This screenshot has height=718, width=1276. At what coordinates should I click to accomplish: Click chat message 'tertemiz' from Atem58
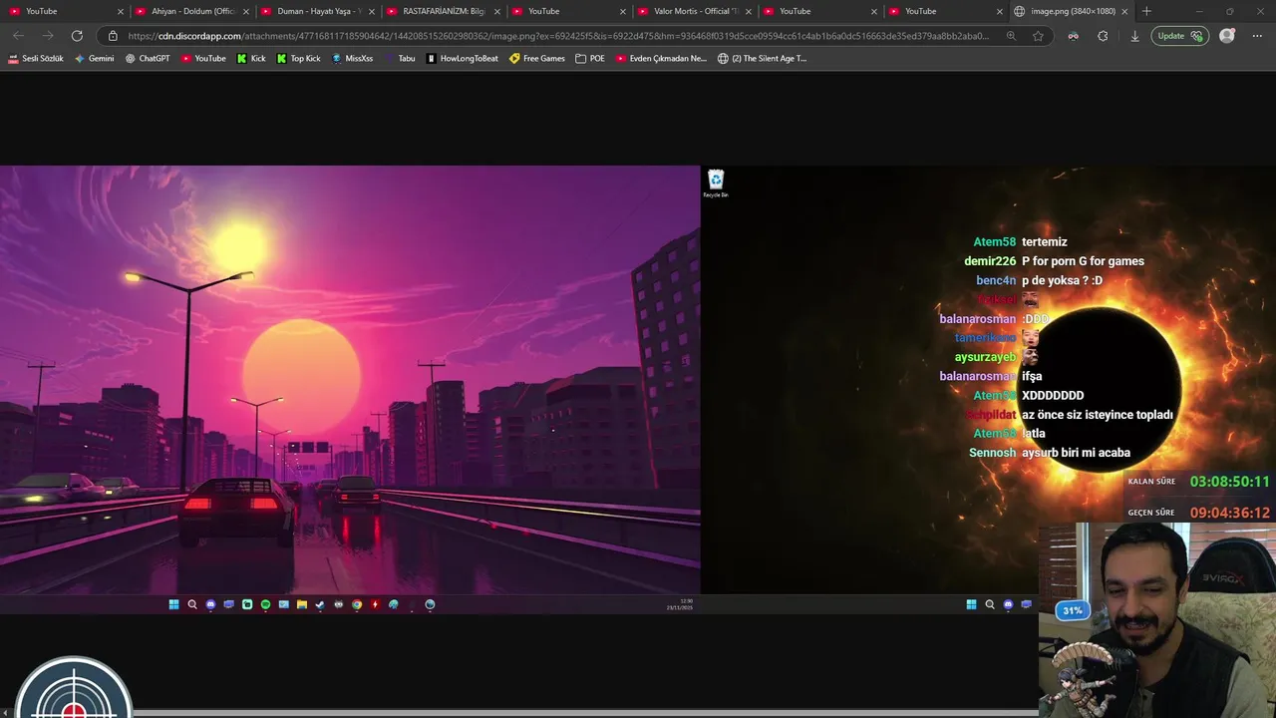pyautogui.click(x=1044, y=242)
